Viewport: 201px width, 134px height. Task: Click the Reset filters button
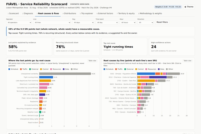[162, 22]
